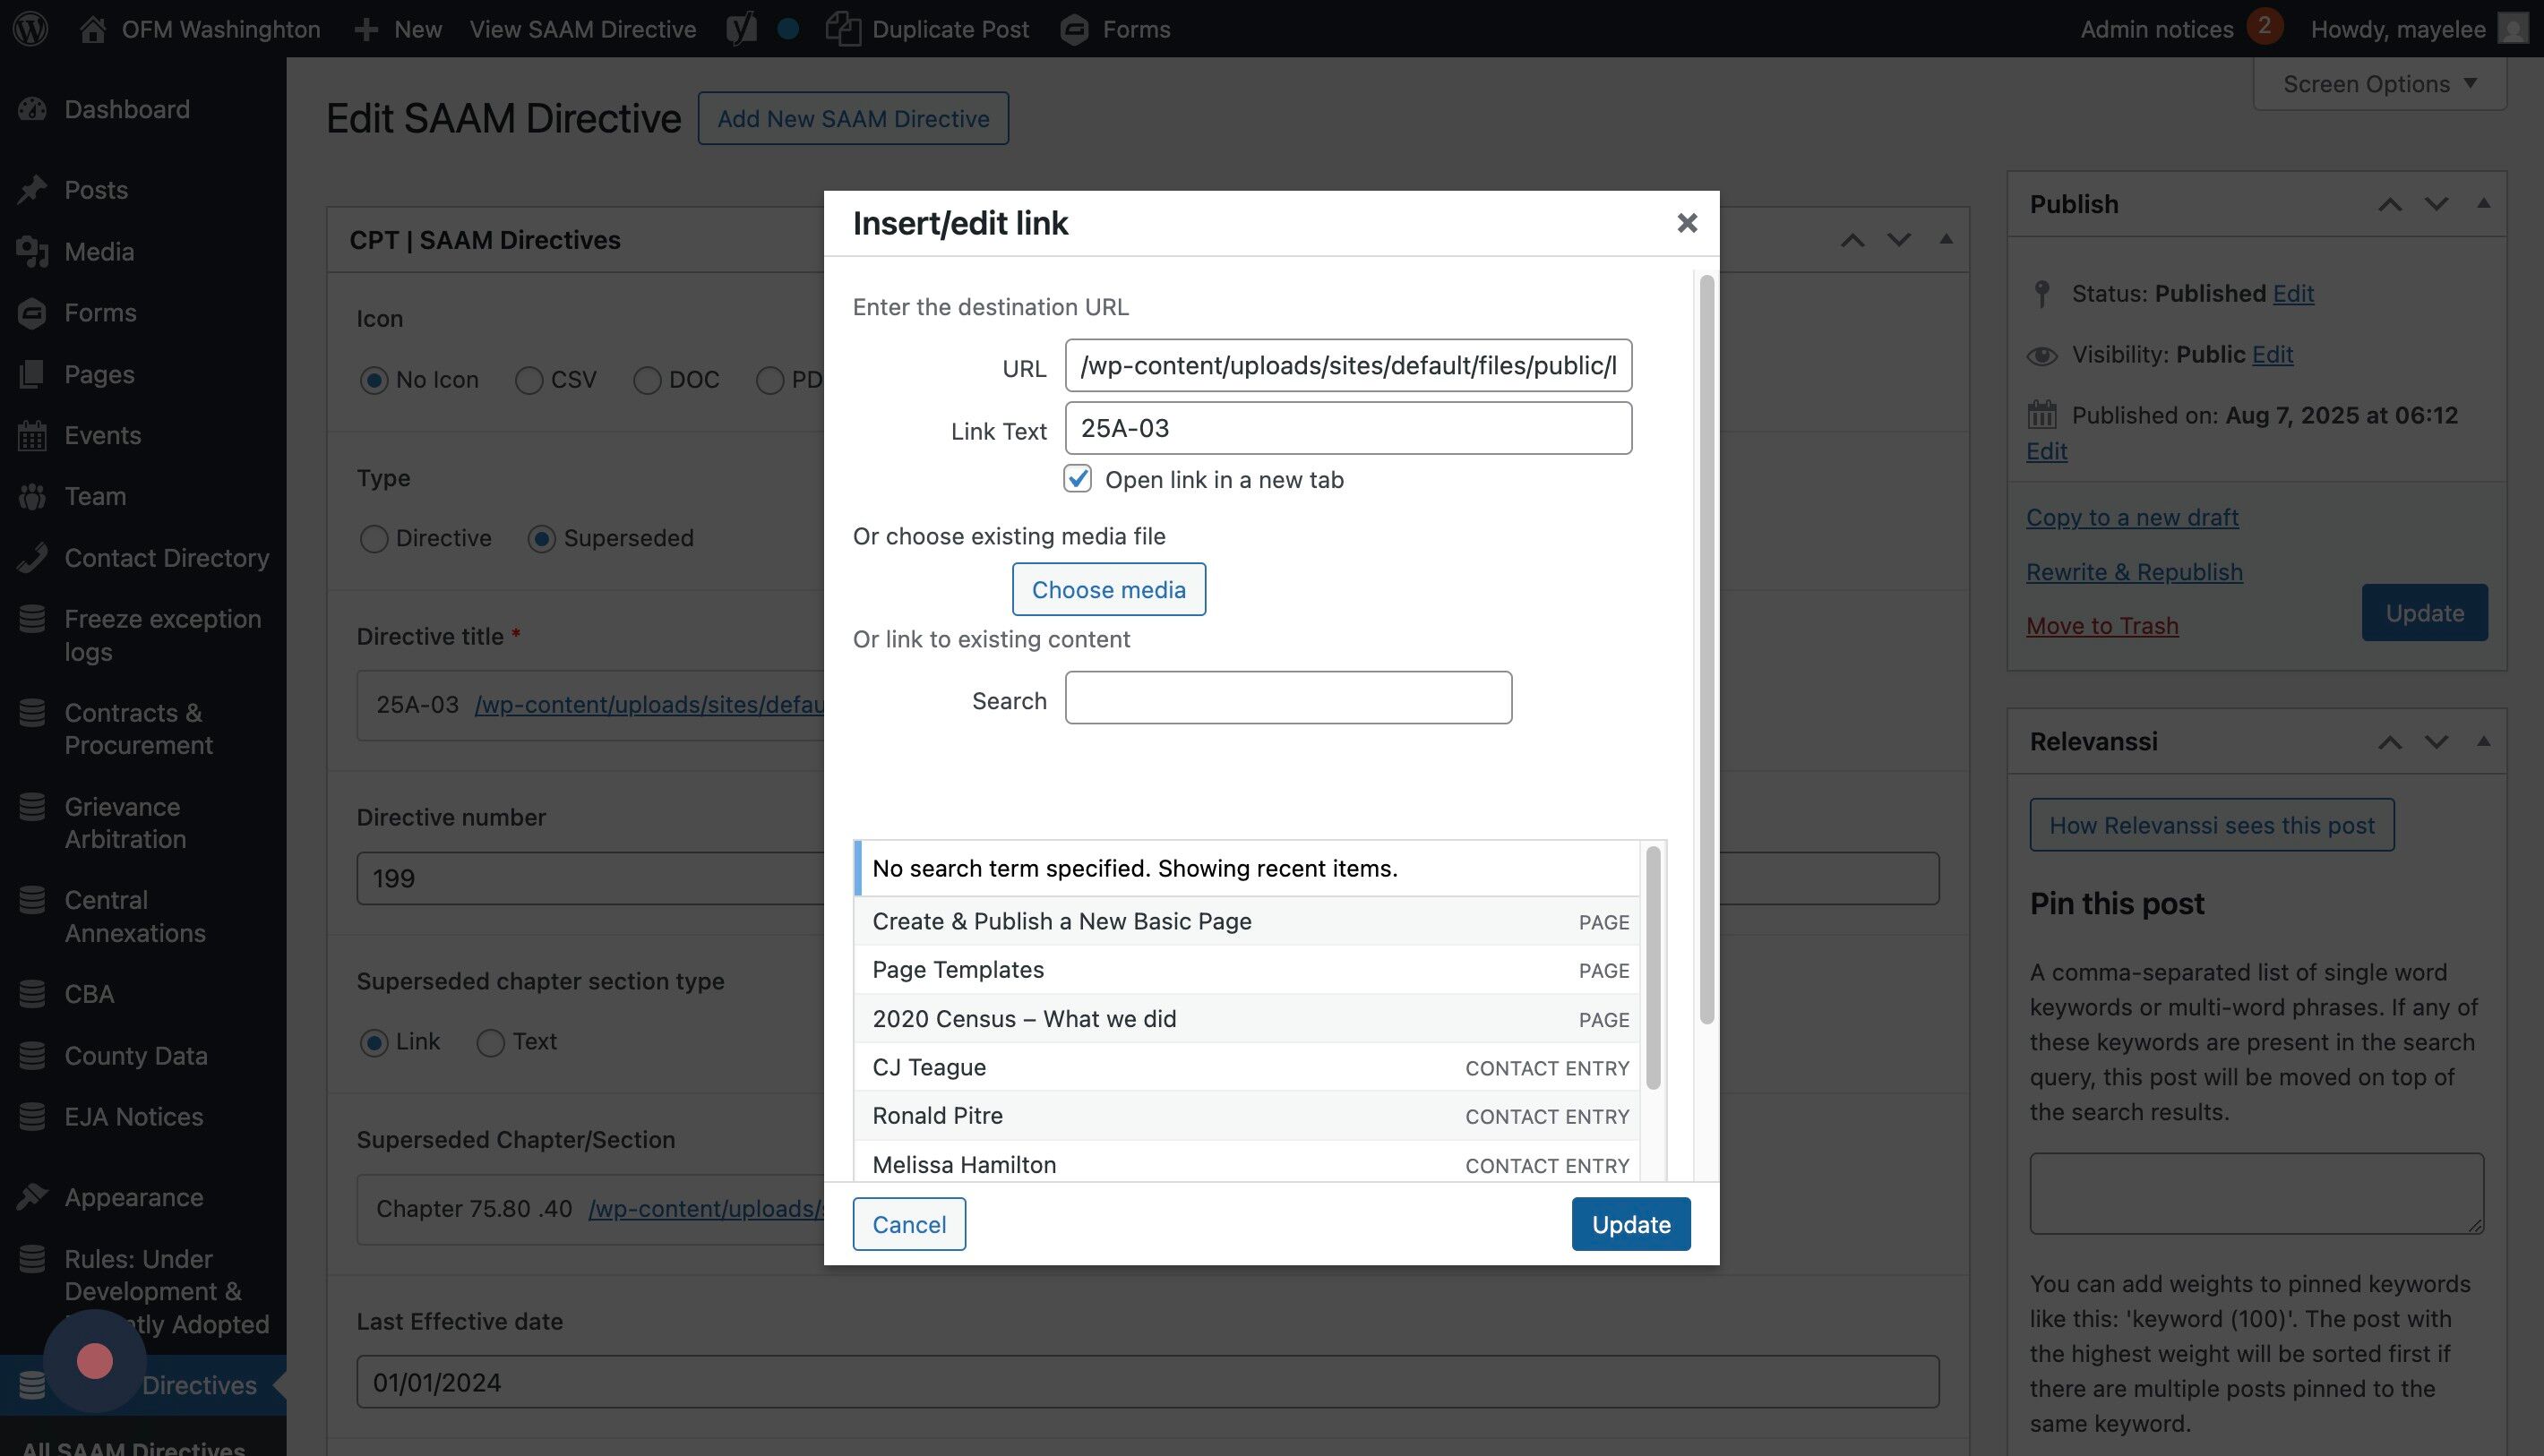Select the CSV icon radio option
This screenshot has width=2544, height=1456.
pos(529,380)
